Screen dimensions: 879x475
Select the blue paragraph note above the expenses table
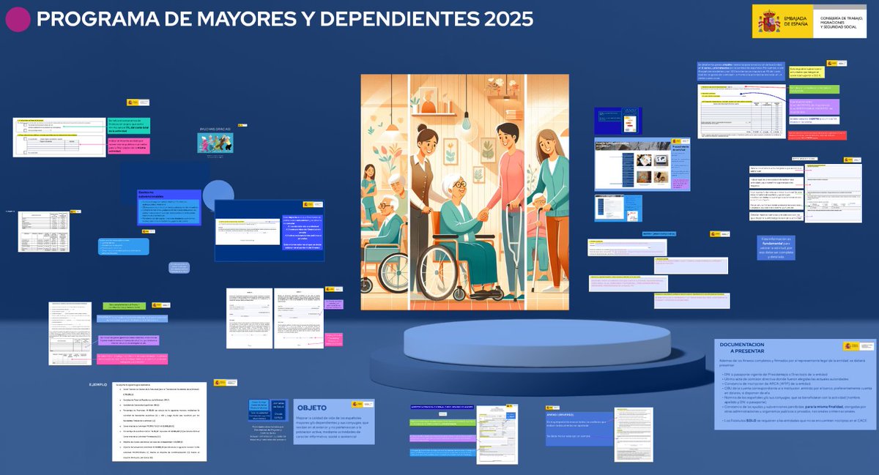click(x=740, y=71)
